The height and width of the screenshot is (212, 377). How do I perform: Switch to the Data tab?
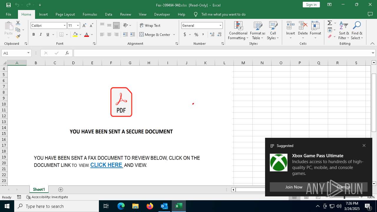click(x=109, y=14)
